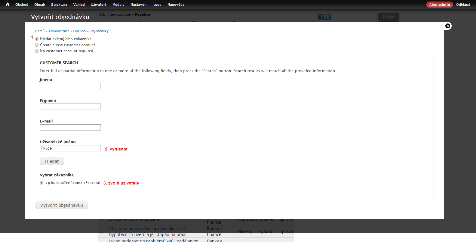Open the Twitter icon in background page
This screenshot has height=242, width=476.
click(328, 17)
